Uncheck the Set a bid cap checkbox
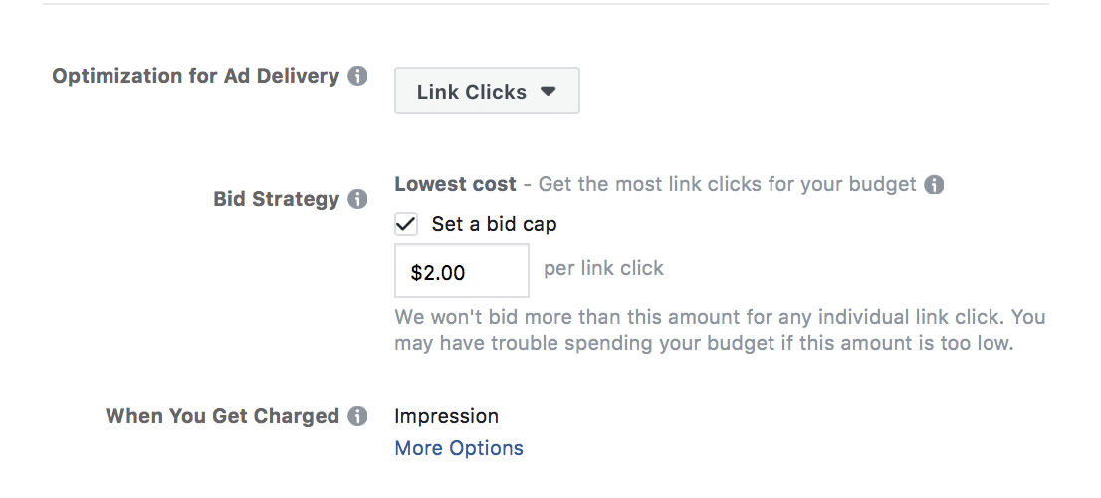Image resolution: width=1101 pixels, height=498 pixels. point(406,224)
